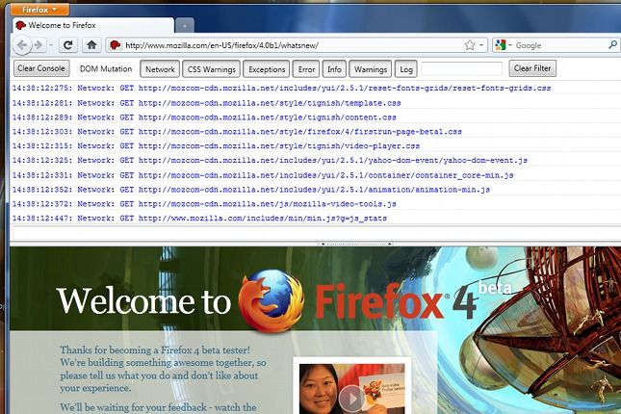Toggle the Warnings filter
The image size is (621, 414).
(371, 69)
